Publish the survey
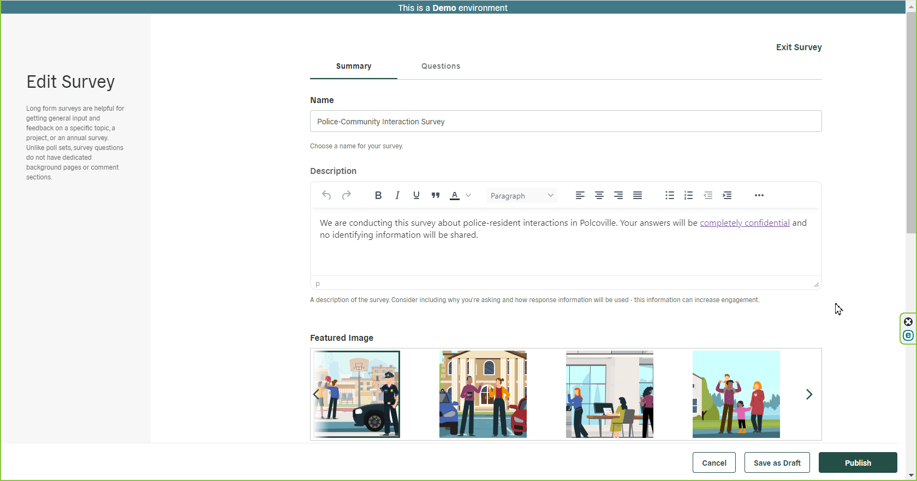 [858, 462]
